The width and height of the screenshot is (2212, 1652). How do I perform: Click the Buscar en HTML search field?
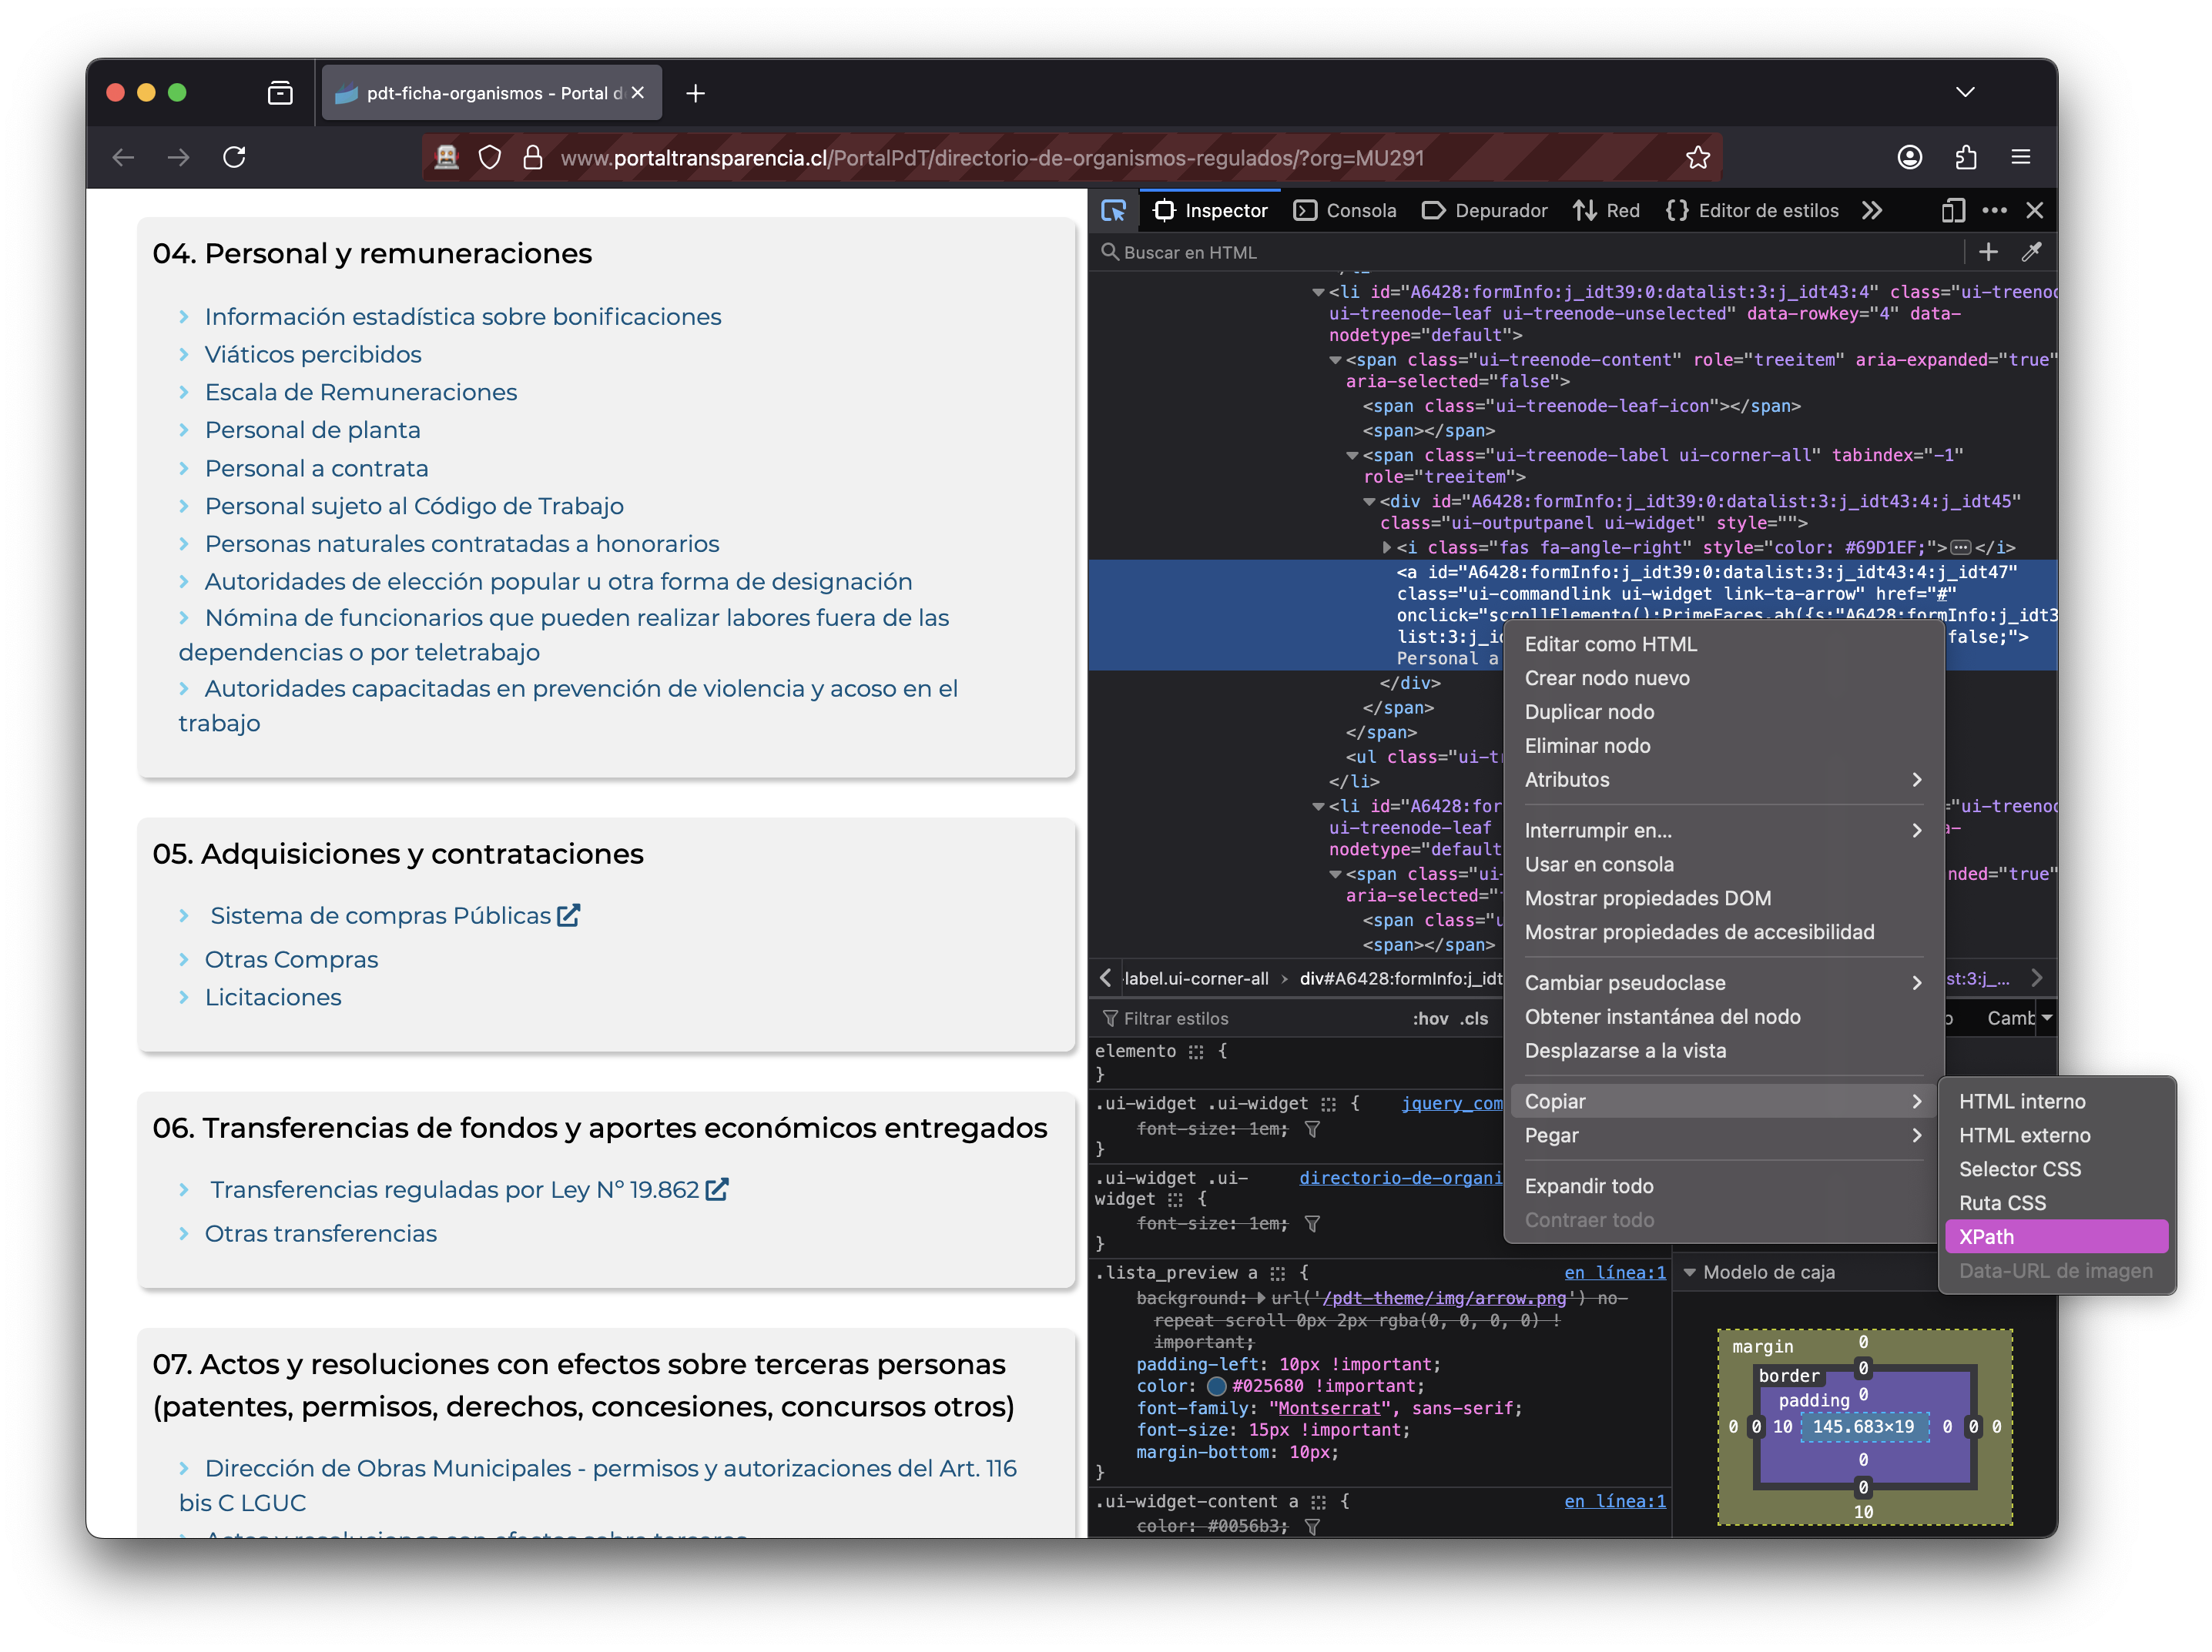point(1530,252)
